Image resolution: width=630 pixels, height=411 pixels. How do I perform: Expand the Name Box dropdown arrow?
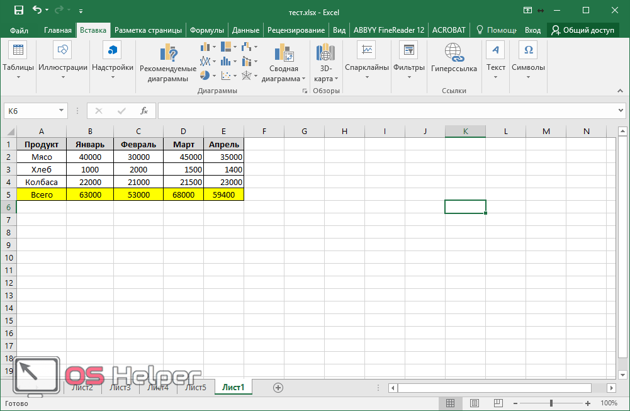pos(61,111)
